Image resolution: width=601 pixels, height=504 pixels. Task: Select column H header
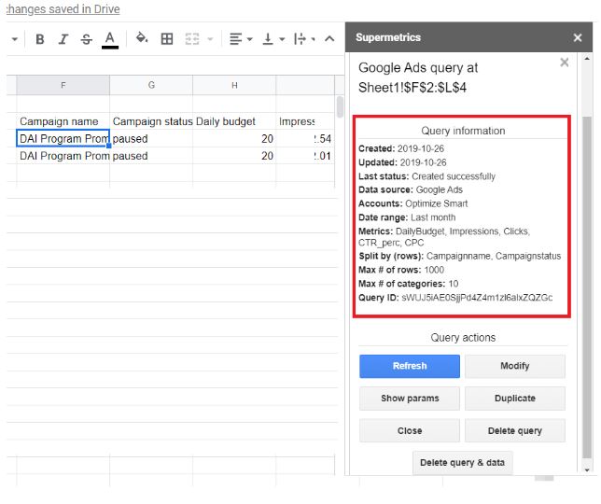pyautogui.click(x=234, y=85)
